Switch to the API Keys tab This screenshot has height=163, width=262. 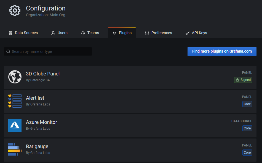(196, 33)
